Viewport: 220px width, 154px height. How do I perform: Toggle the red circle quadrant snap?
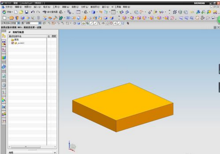(x=111, y=23)
